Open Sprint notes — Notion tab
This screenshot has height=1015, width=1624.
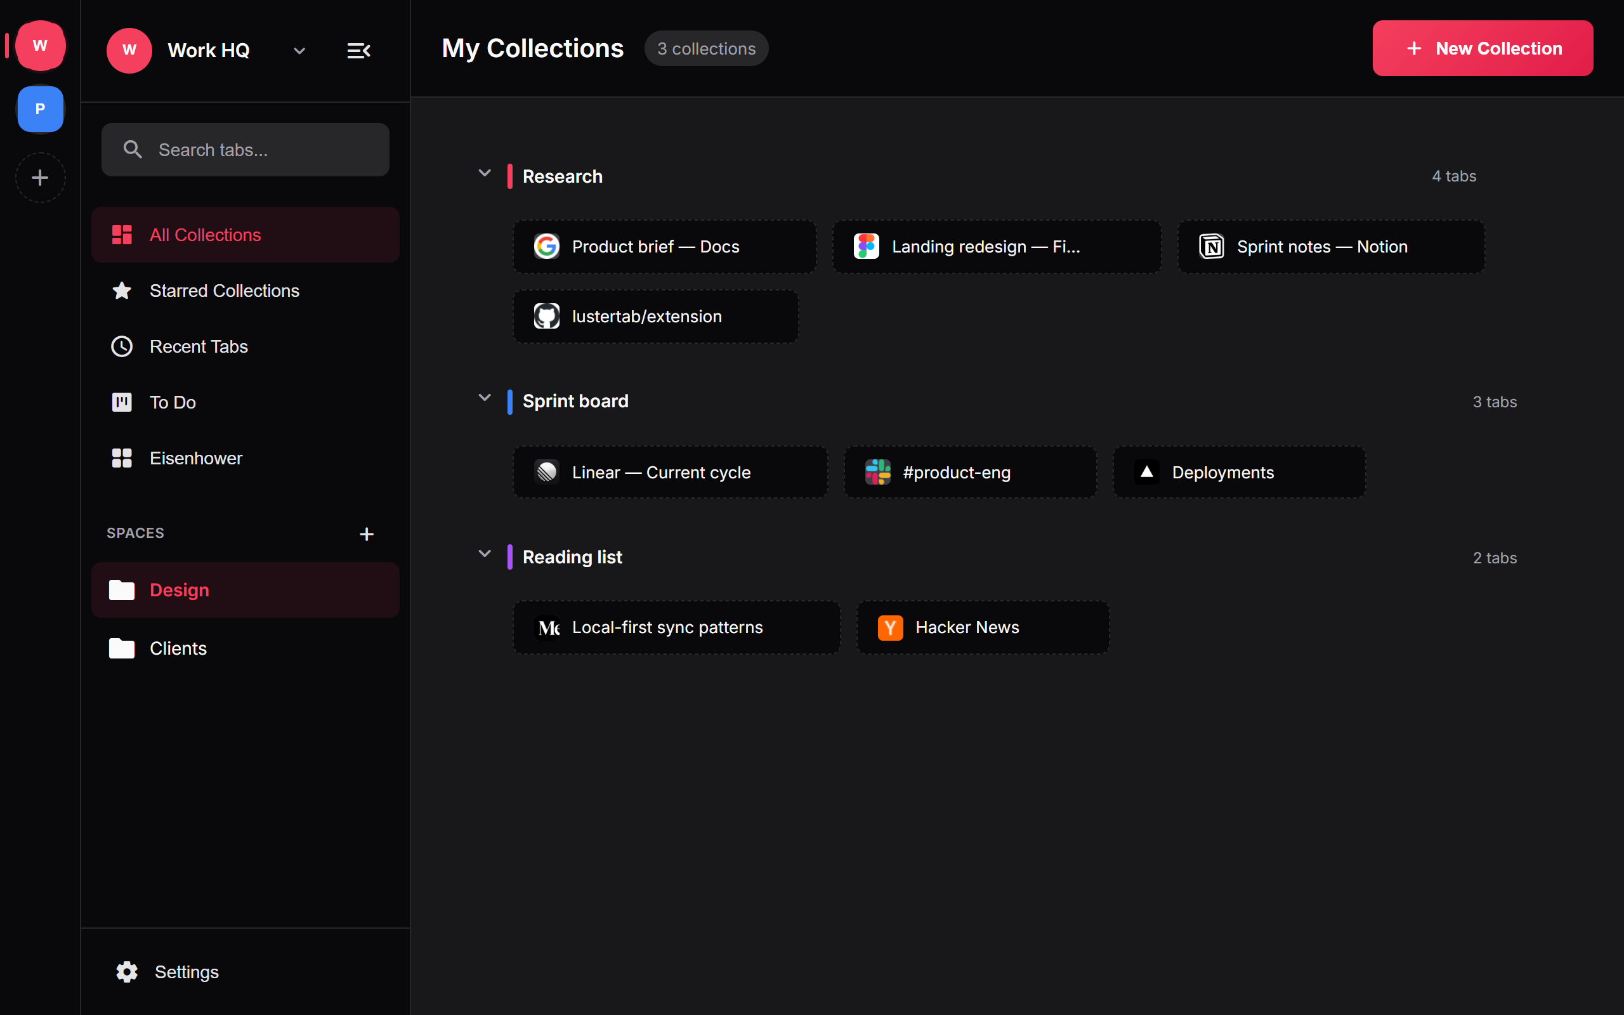1331,247
